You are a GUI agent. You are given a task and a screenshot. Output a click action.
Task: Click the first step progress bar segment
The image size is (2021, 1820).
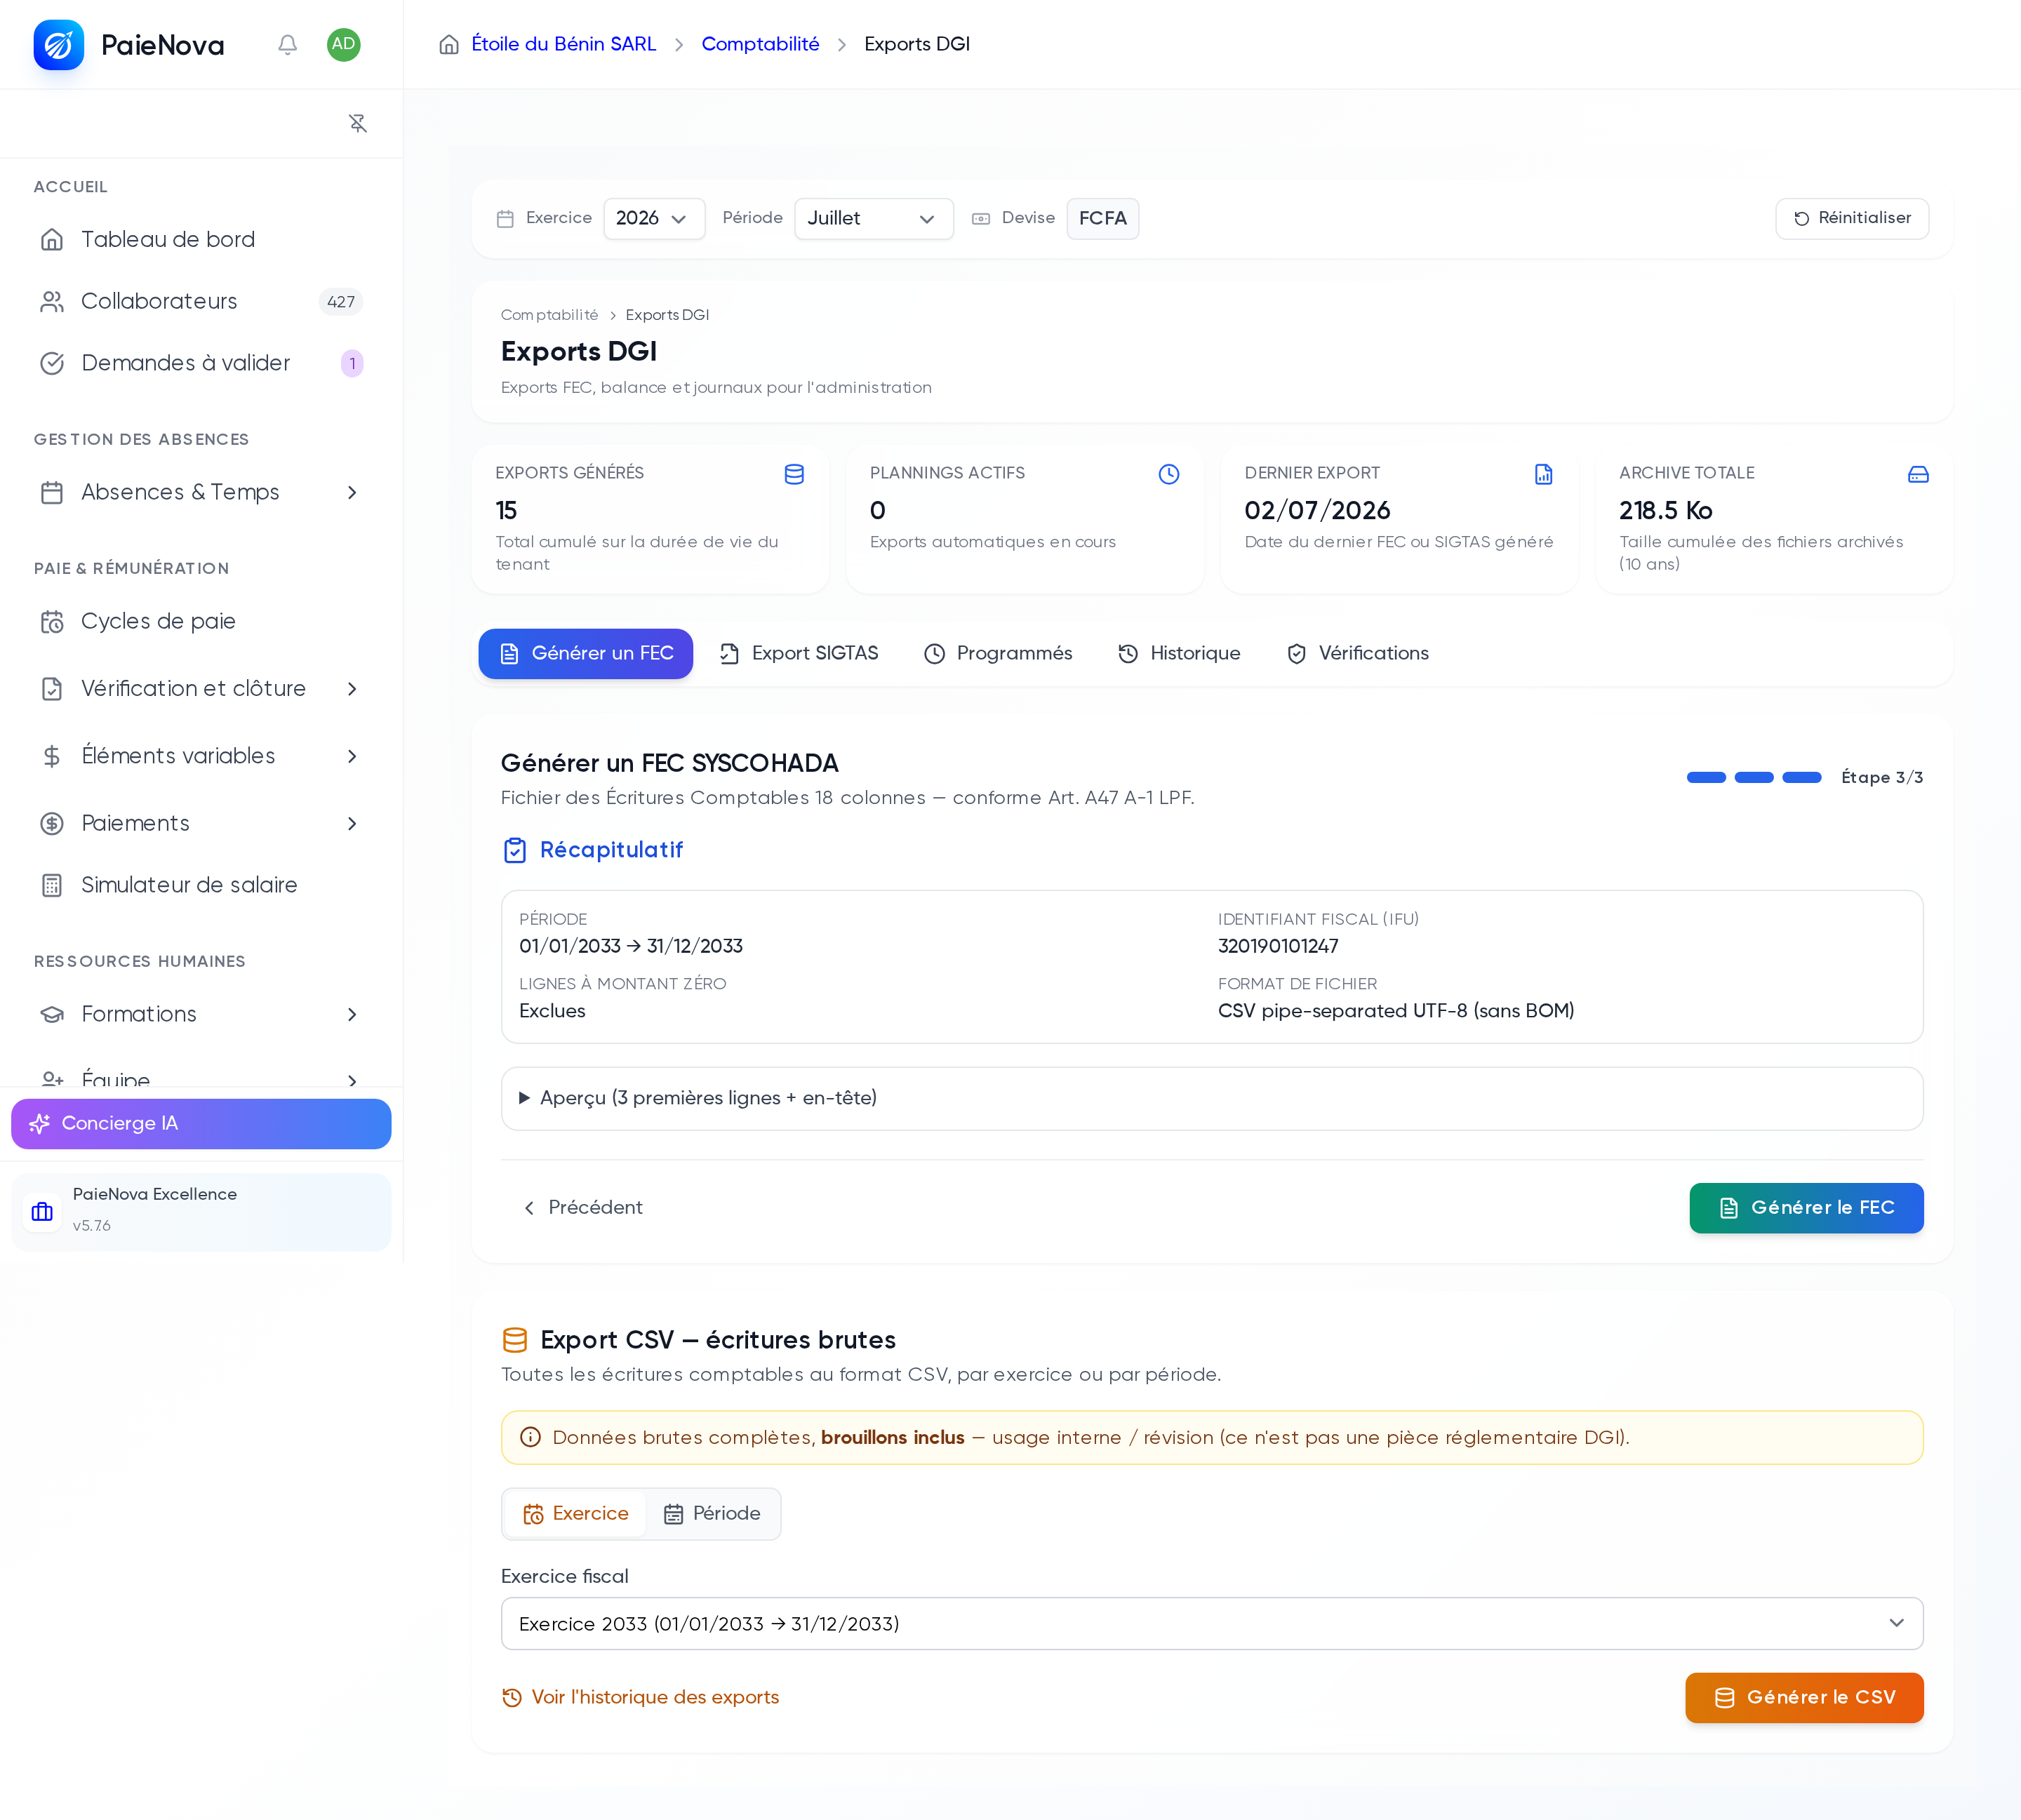(x=1706, y=777)
